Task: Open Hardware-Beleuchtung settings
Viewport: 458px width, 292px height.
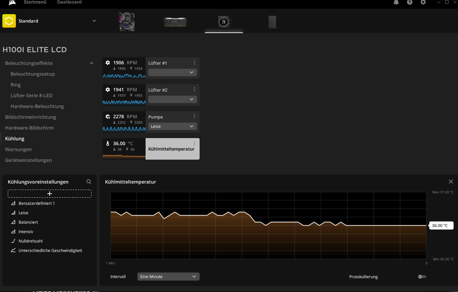Action: [37, 106]
